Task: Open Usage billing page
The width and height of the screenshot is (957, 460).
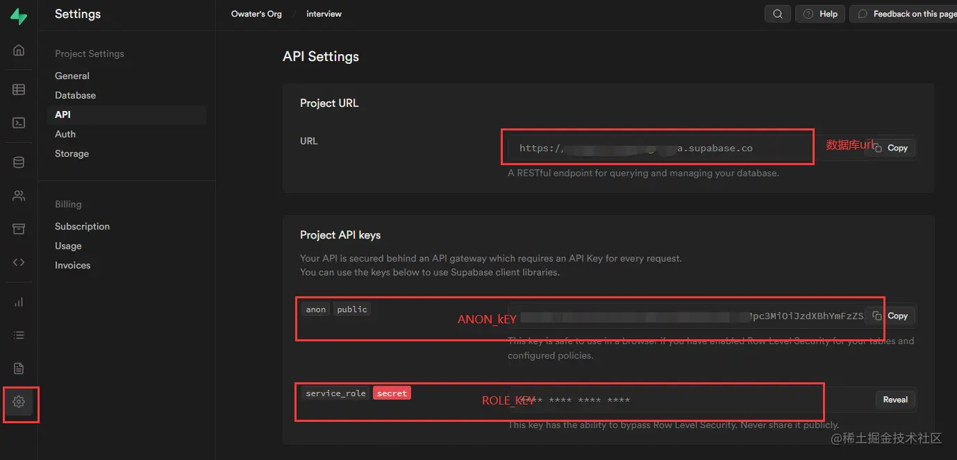Action: pyautogui.click(x=68, y=246)
